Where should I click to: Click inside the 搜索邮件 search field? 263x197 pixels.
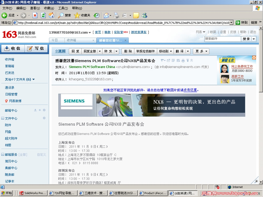pyautogui.click(x=223, y=39)
